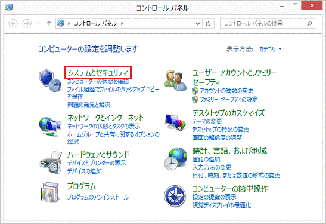Open プログラム category heading
326x224 pixels.
[x=81, y=186]
